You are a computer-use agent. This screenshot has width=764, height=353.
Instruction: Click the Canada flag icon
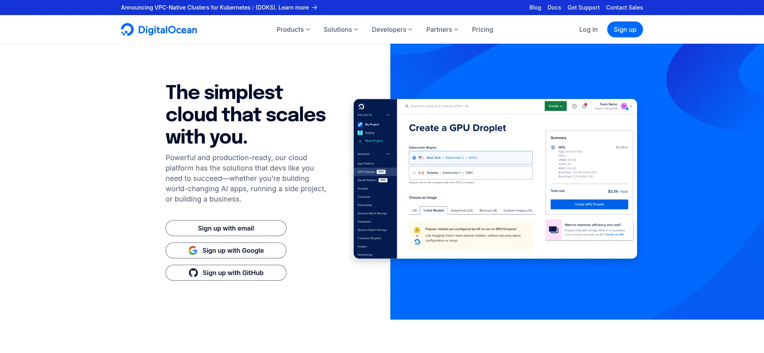[x=421, y=173]
